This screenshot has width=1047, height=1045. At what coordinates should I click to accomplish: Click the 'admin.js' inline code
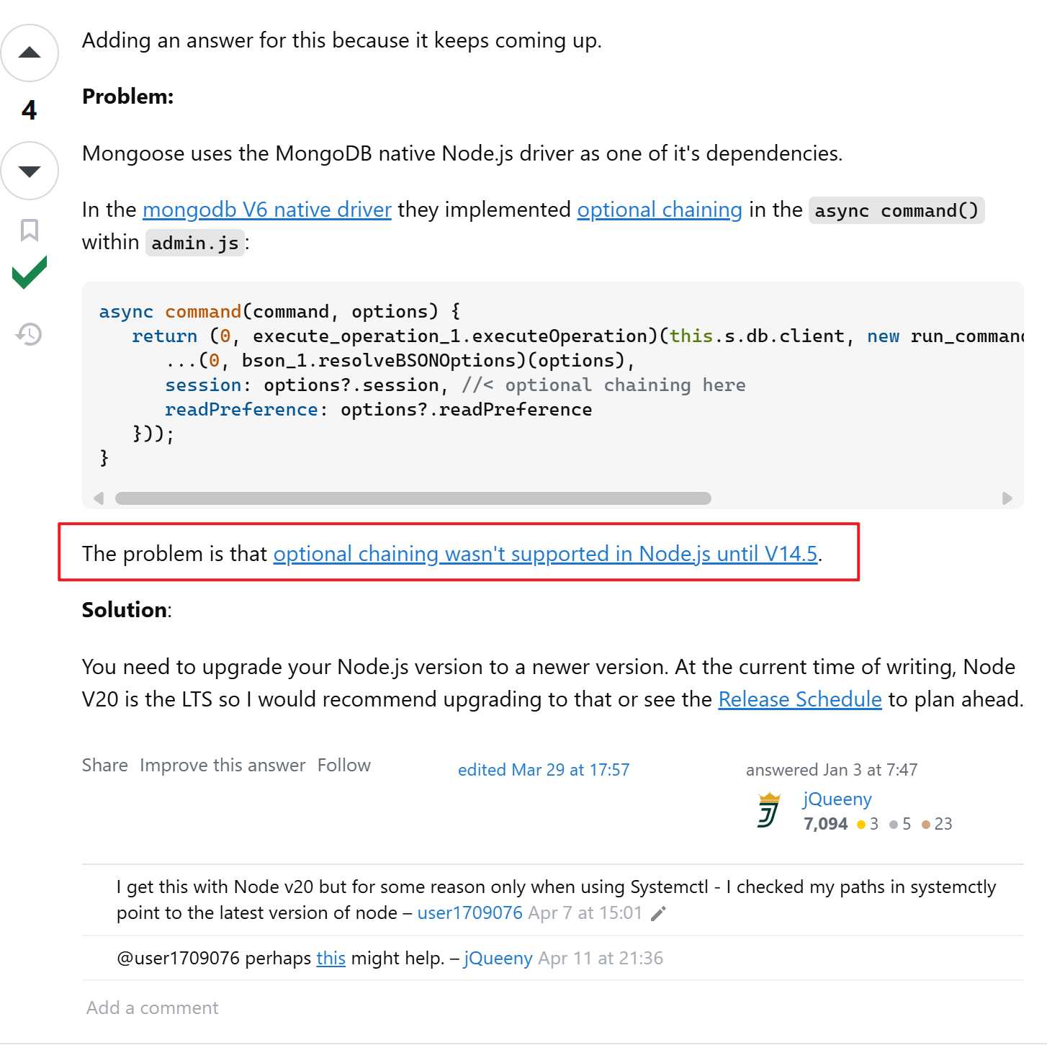coord(195,243)
